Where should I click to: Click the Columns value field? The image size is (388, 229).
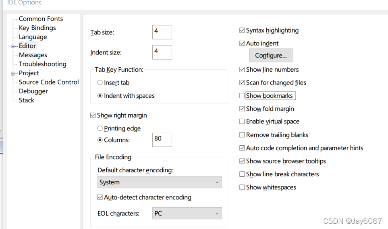pos(162,139)
